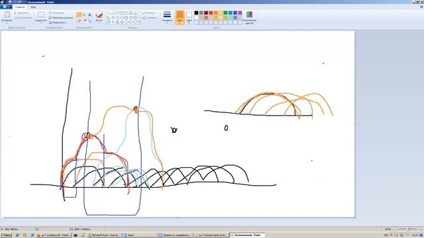This screenshot has width=424, height=238.
Task: Pick the black color swatch
Action: pyautogui.click(x=196, y=13)
